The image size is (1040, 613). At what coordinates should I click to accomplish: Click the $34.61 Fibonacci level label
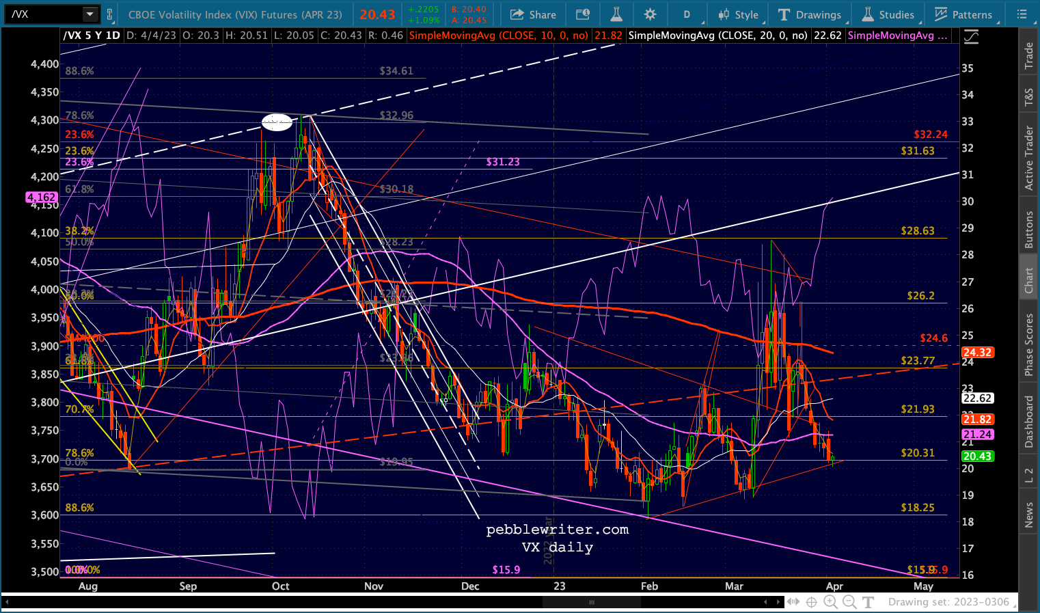[x=396, y=70]
